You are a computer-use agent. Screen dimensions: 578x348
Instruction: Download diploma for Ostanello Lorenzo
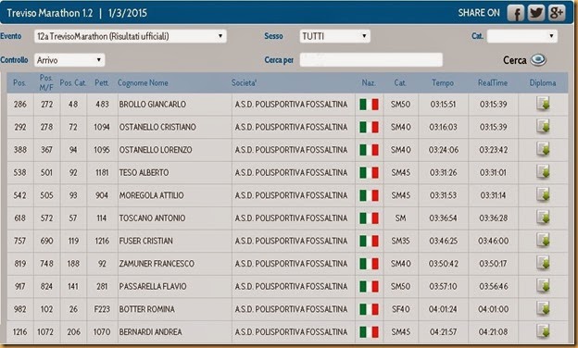pos(543,150)
